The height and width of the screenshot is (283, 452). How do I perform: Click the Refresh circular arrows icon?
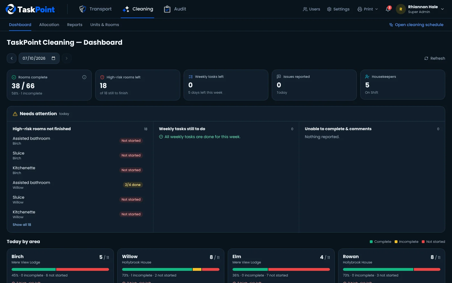[x=426, y=58]
